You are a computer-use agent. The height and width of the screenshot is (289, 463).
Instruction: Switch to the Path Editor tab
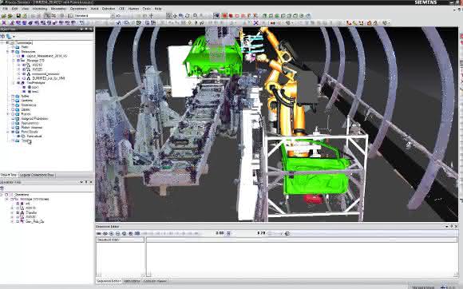[x=132, y=281]
